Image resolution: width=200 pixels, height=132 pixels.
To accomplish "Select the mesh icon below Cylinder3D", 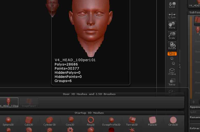I will 50,130.
